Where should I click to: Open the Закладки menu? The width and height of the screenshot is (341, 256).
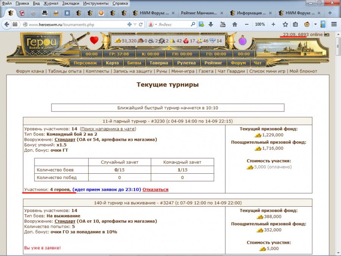click(70, 3)
